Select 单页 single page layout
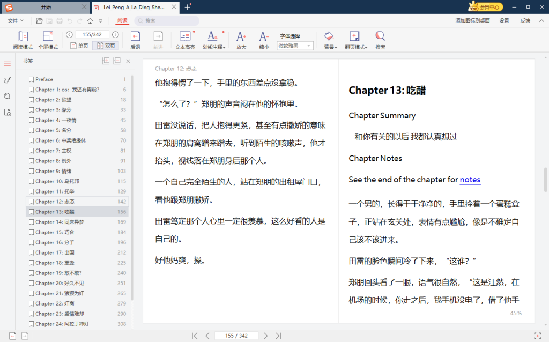Image resolution: width=549 pixels, height=342 pixels. [79, 46]
